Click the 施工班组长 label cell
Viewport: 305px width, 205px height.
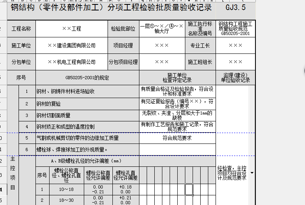coord(200,62)
